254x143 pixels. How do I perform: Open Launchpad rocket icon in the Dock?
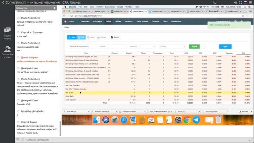pos(115,120)
